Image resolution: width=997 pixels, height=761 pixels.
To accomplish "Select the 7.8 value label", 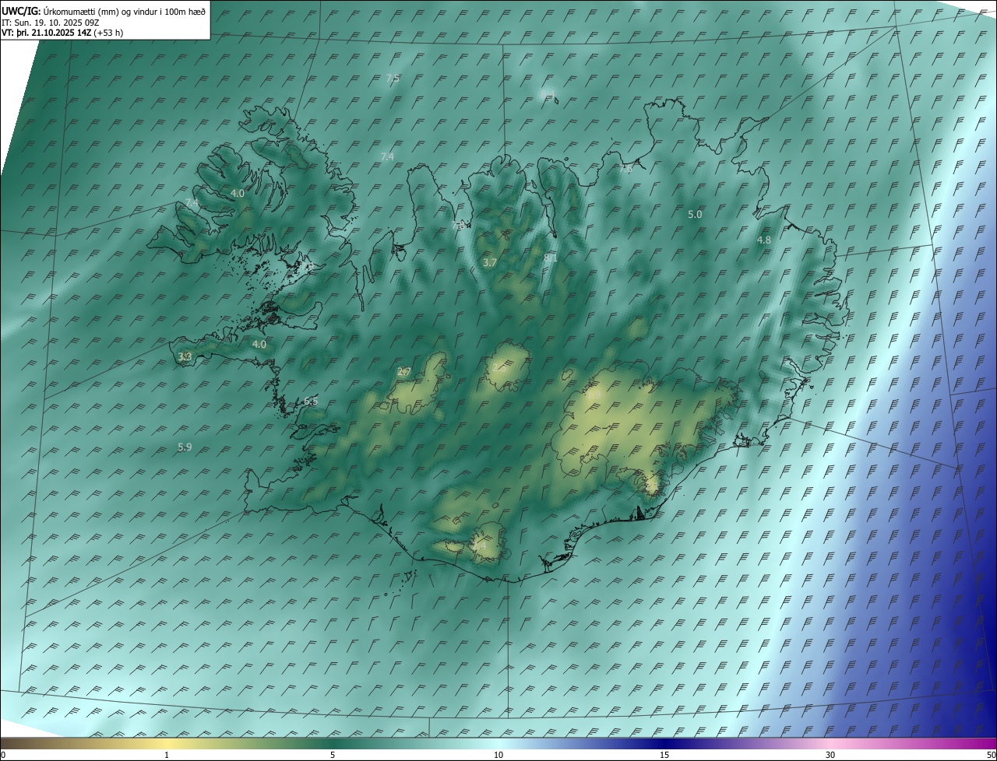I will (x=459, y=226).
